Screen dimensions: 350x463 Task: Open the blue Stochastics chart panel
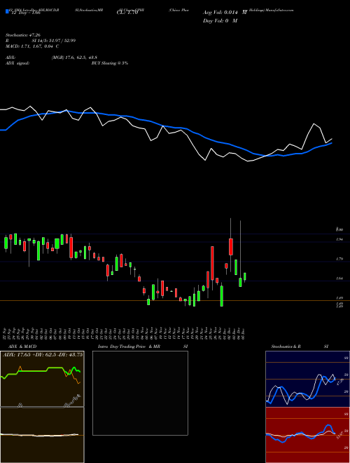point(307,379)
